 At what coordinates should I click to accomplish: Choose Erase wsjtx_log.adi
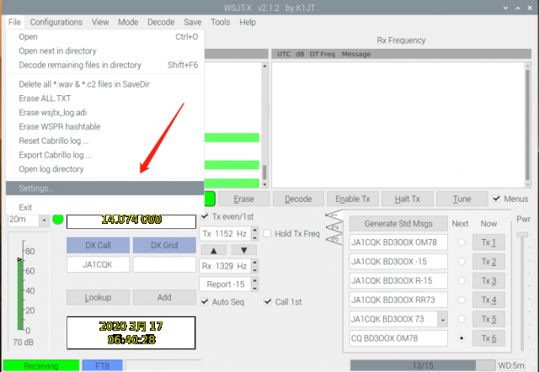(x=104, y=113)
